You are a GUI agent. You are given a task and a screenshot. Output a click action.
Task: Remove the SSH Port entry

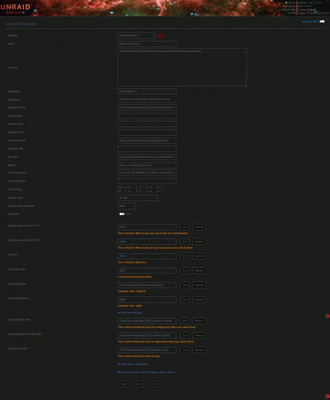199,256
